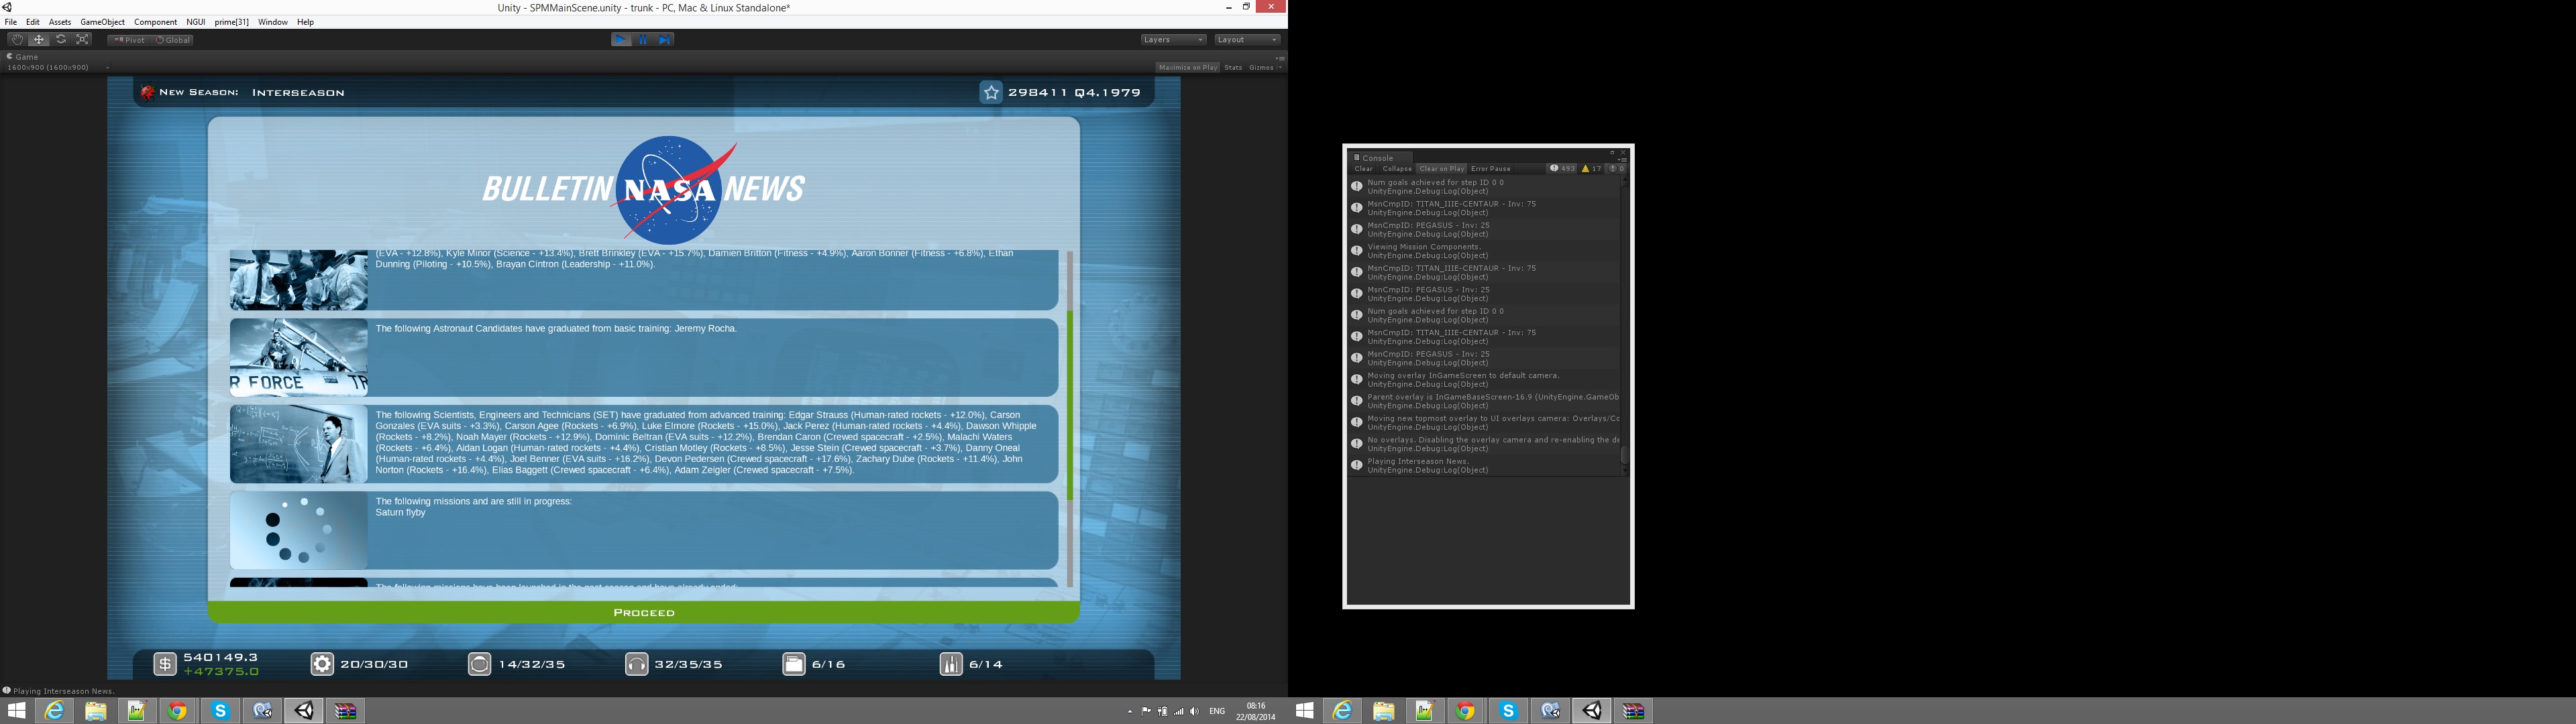Open File Explorer from left taskbar
This screenshot has width=2576, height=724.
pos(95,711)
